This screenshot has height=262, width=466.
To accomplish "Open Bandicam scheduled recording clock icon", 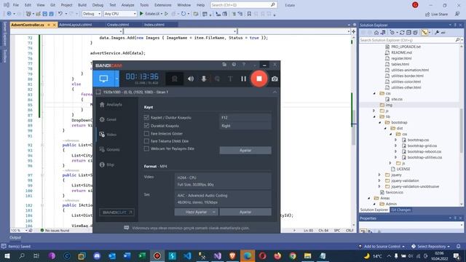I will point(234,65).
